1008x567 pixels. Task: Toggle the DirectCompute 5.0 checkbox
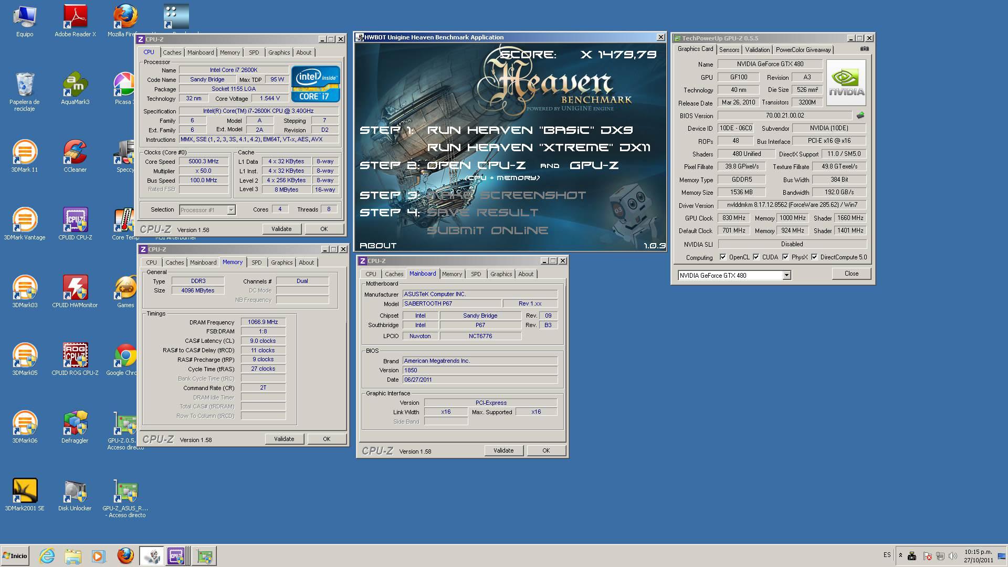point(814,257)
